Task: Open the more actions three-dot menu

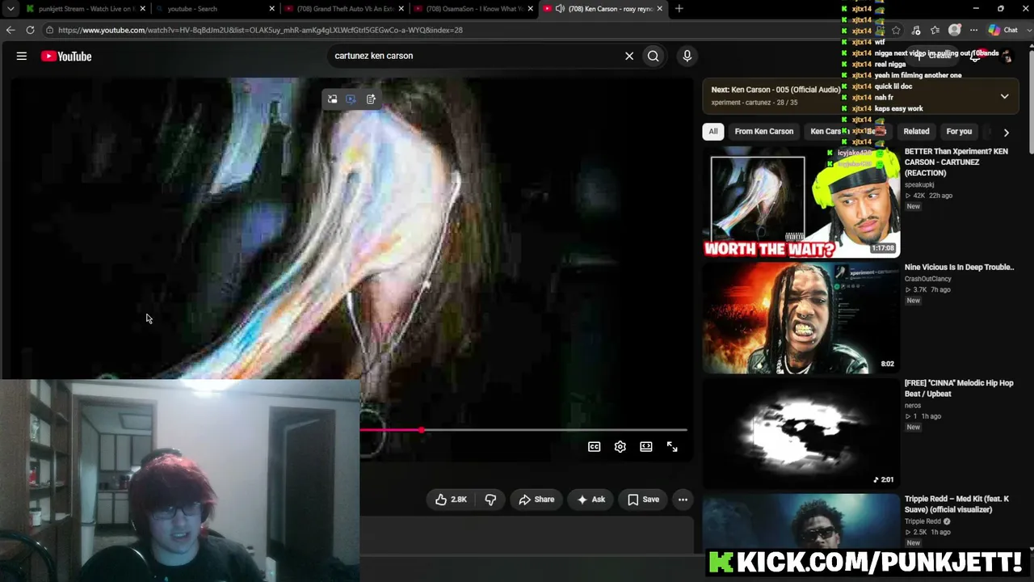Action: [683, 500]
